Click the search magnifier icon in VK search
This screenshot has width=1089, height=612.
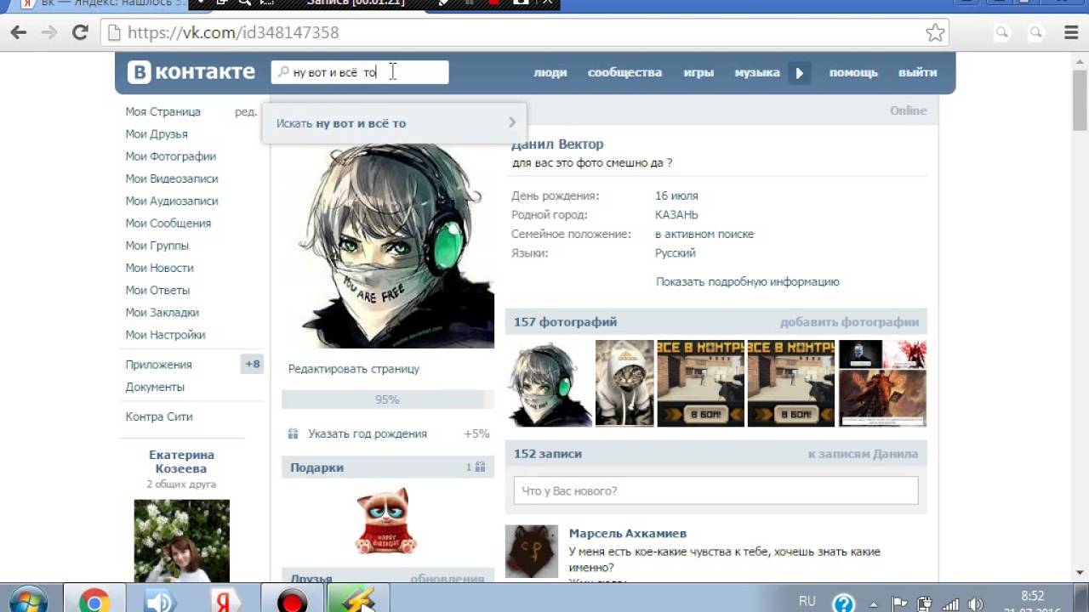pos(284,72)
